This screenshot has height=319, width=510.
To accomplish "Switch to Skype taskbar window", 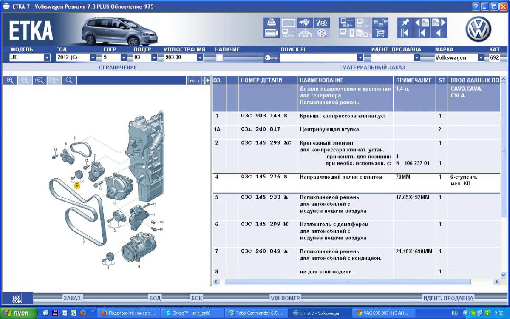I will 192,313.
